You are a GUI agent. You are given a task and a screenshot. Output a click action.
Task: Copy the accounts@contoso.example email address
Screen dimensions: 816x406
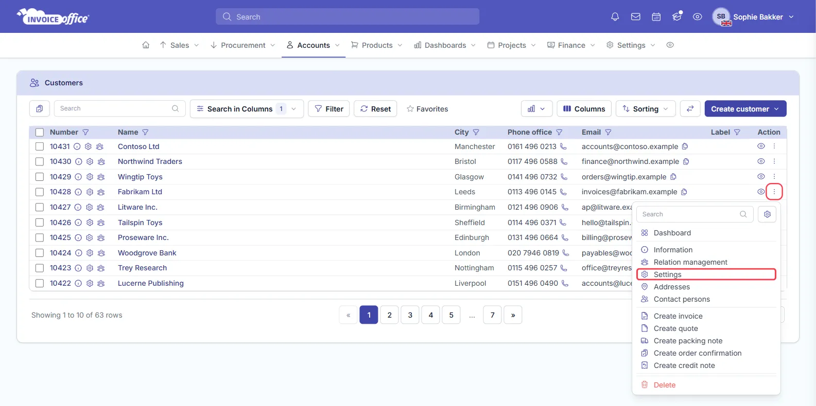[685, 146]
